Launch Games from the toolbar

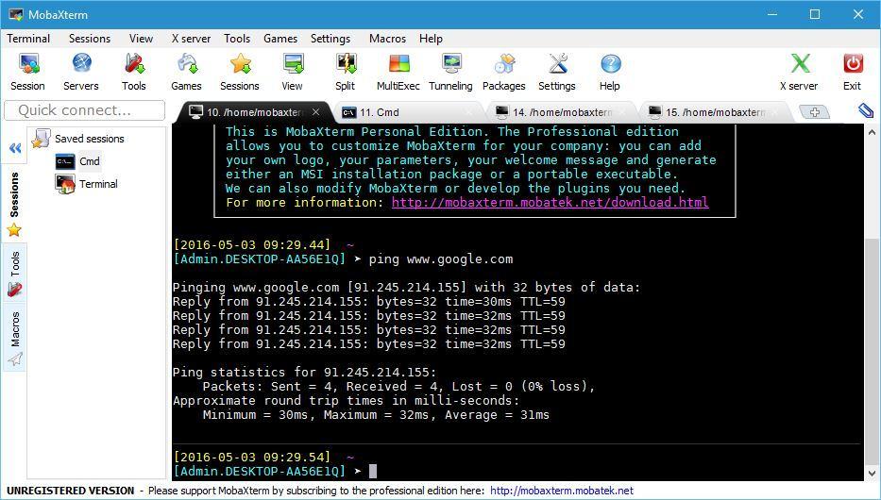pyautogui.click(x=187, y=72)
